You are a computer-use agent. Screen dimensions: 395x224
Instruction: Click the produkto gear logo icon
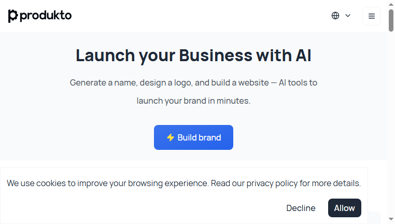pyautogui.click(x=13, y=16)
